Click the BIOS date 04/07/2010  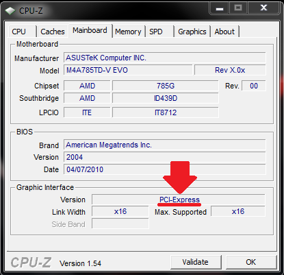click(164, 169)
